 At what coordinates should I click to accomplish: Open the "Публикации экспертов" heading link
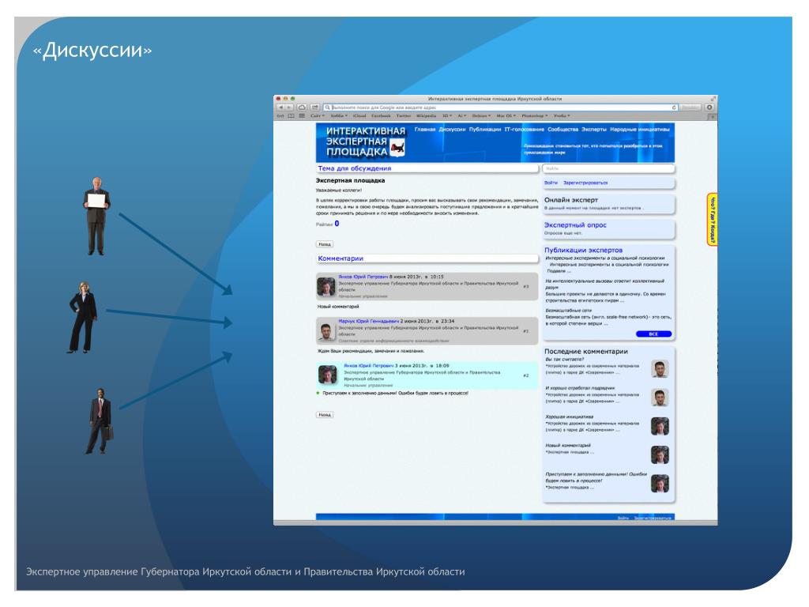pyautogui.click(x=584, y=250)
